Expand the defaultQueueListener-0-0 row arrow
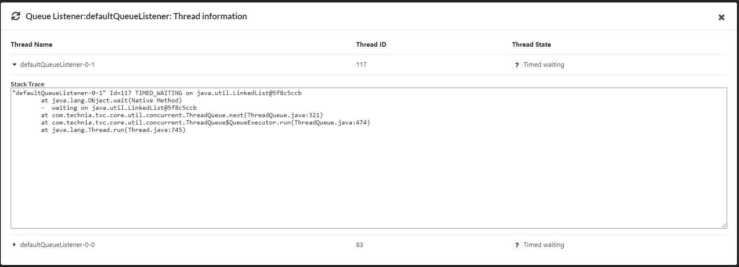This screenshot has height=267, width=739. pyautogui.click(x=14, y=245)
